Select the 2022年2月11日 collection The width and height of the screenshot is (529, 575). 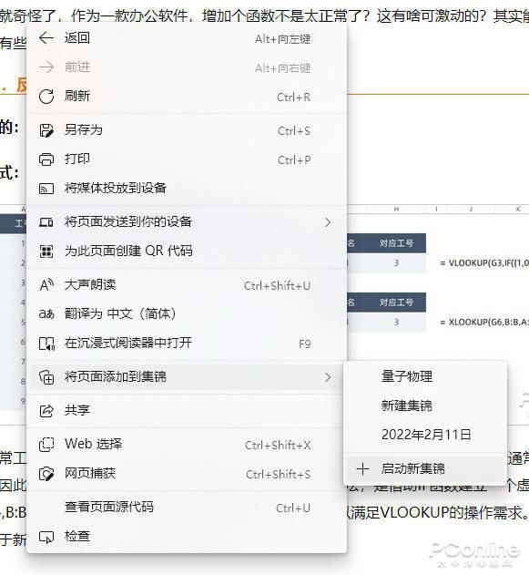pyautogui.click(x=425, y=435)
